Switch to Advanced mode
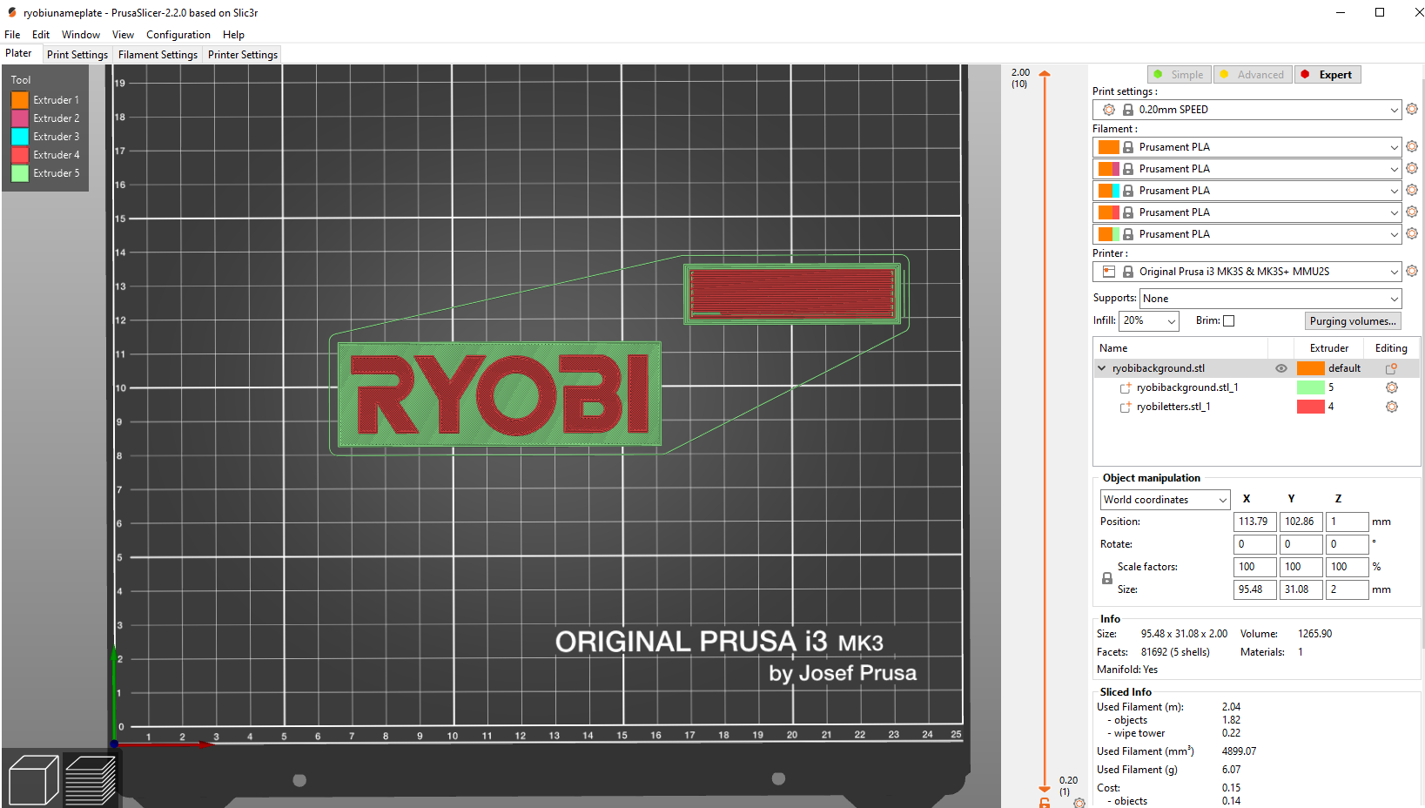This screenshot has width=1425, height=808. 1253,75
